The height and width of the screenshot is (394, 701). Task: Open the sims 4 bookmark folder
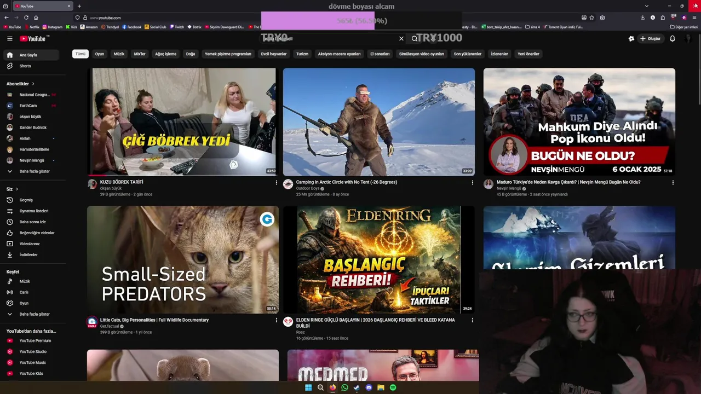point(532,27)
